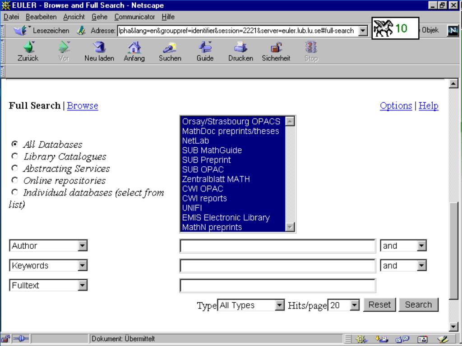The width and height of the screenshot is (462, 346).
Task: Expand the Hits/page dropdown showing 20
Action: pyautogui.click(x=343, y=305)
